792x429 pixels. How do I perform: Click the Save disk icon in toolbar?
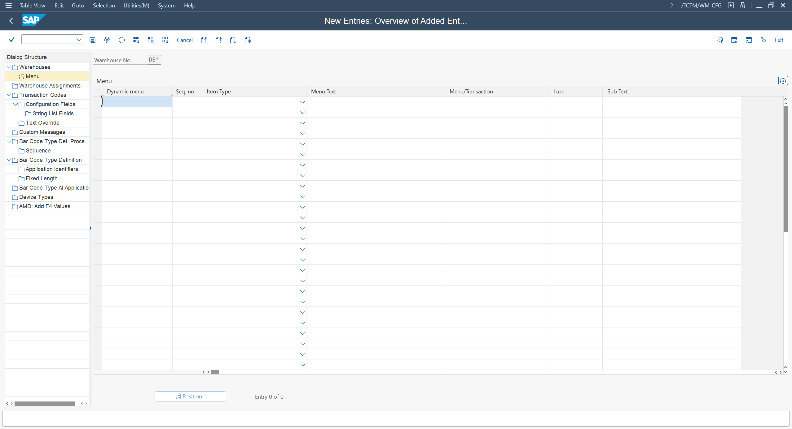click(92, 40)
